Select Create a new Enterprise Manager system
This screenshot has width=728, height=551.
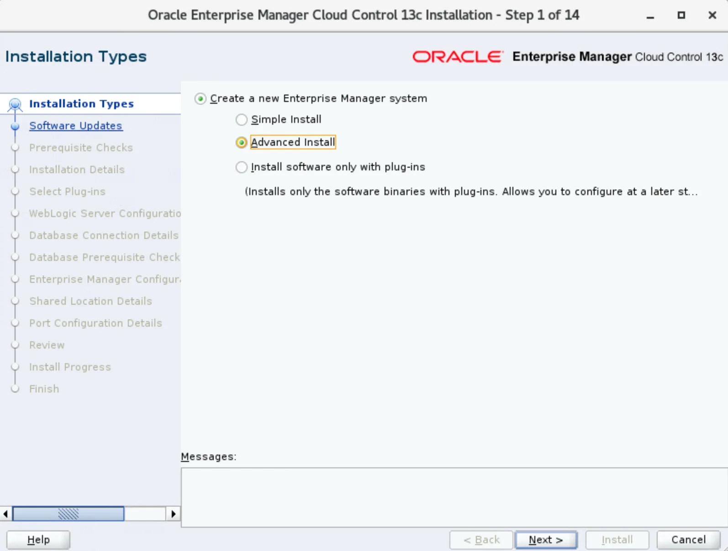pos(200,99)
